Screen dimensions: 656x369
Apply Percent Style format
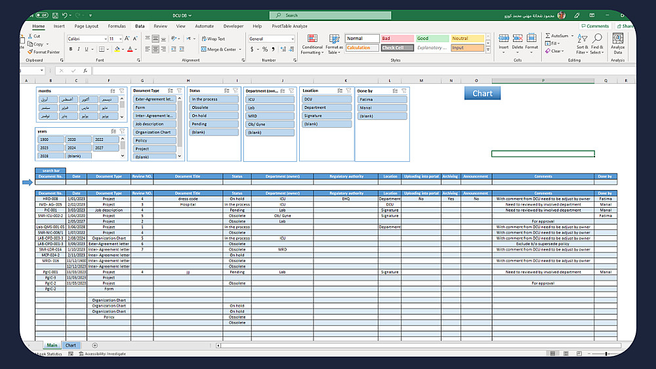click(265, 49)
